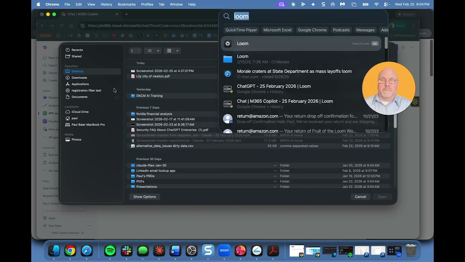Select the Linkedin email lookup app folder
Image resolution: width=465 pixels, height=262 pixels.
pos(155,171)
